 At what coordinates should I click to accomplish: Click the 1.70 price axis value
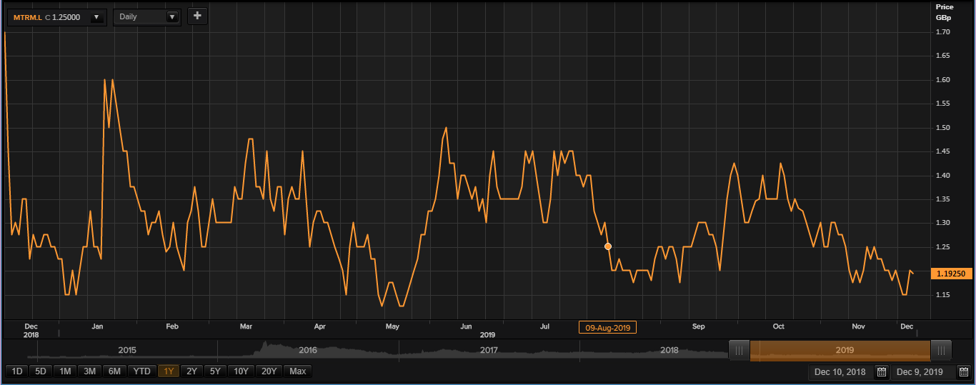tap(942, 32)
